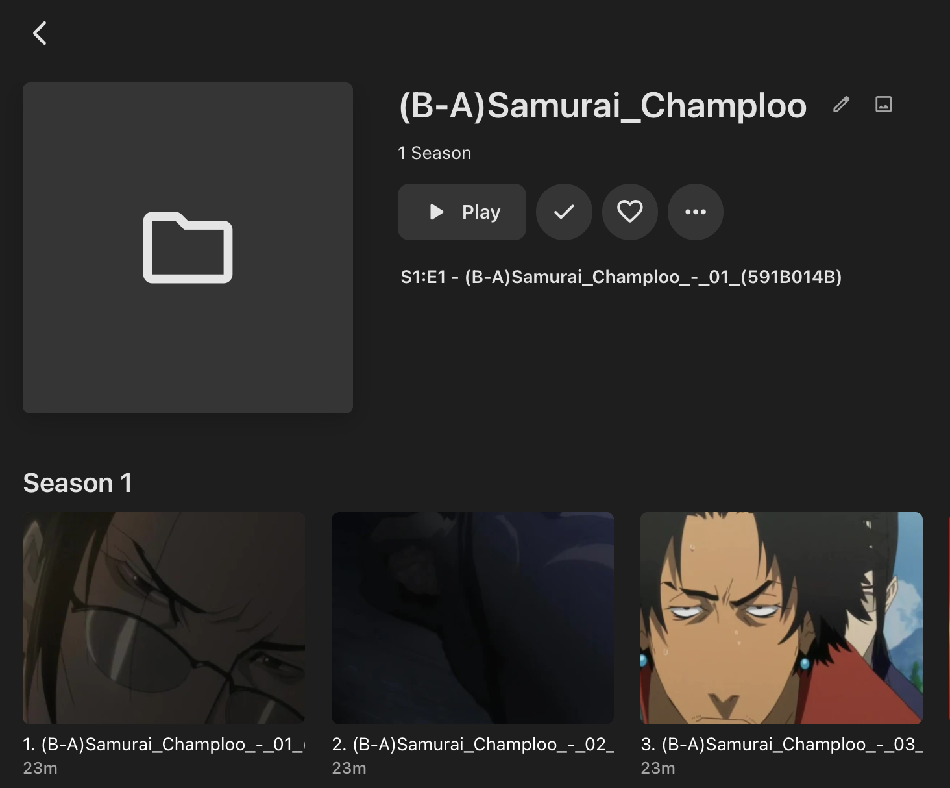Go back using the left chevron arrow
Screen dimensions: 950x788
[40, 33]
